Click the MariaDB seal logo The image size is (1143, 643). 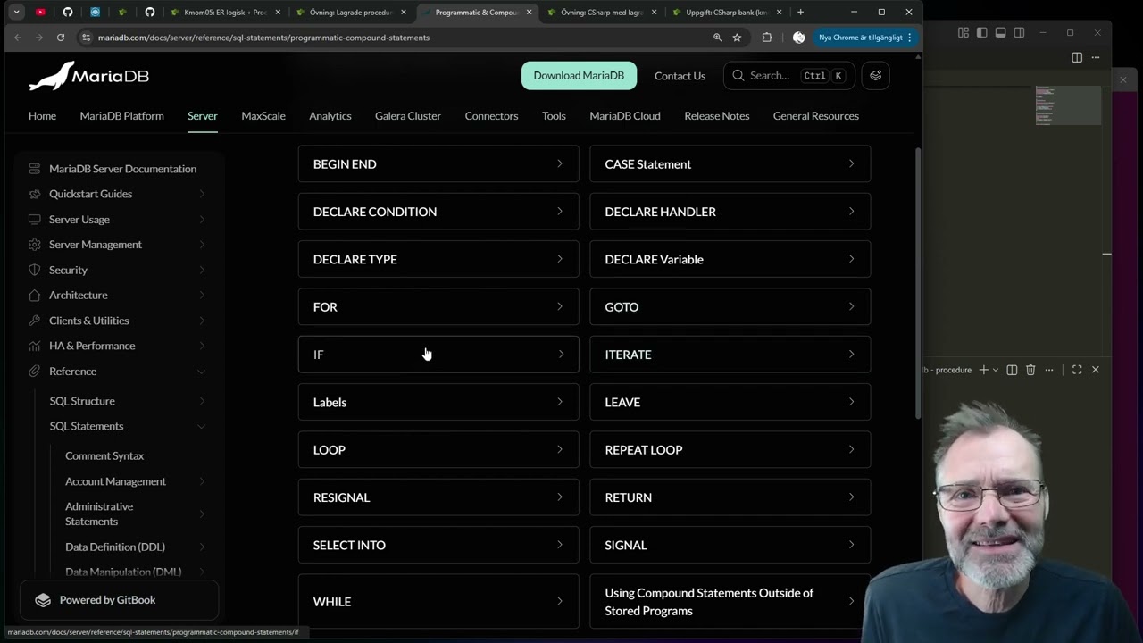point(88,76)
